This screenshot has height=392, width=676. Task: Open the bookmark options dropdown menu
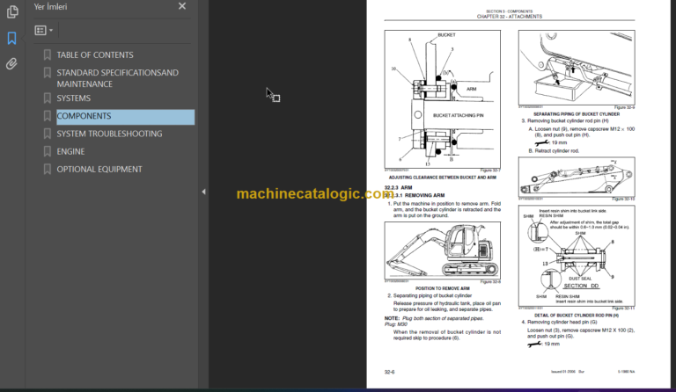coord(43,30)
